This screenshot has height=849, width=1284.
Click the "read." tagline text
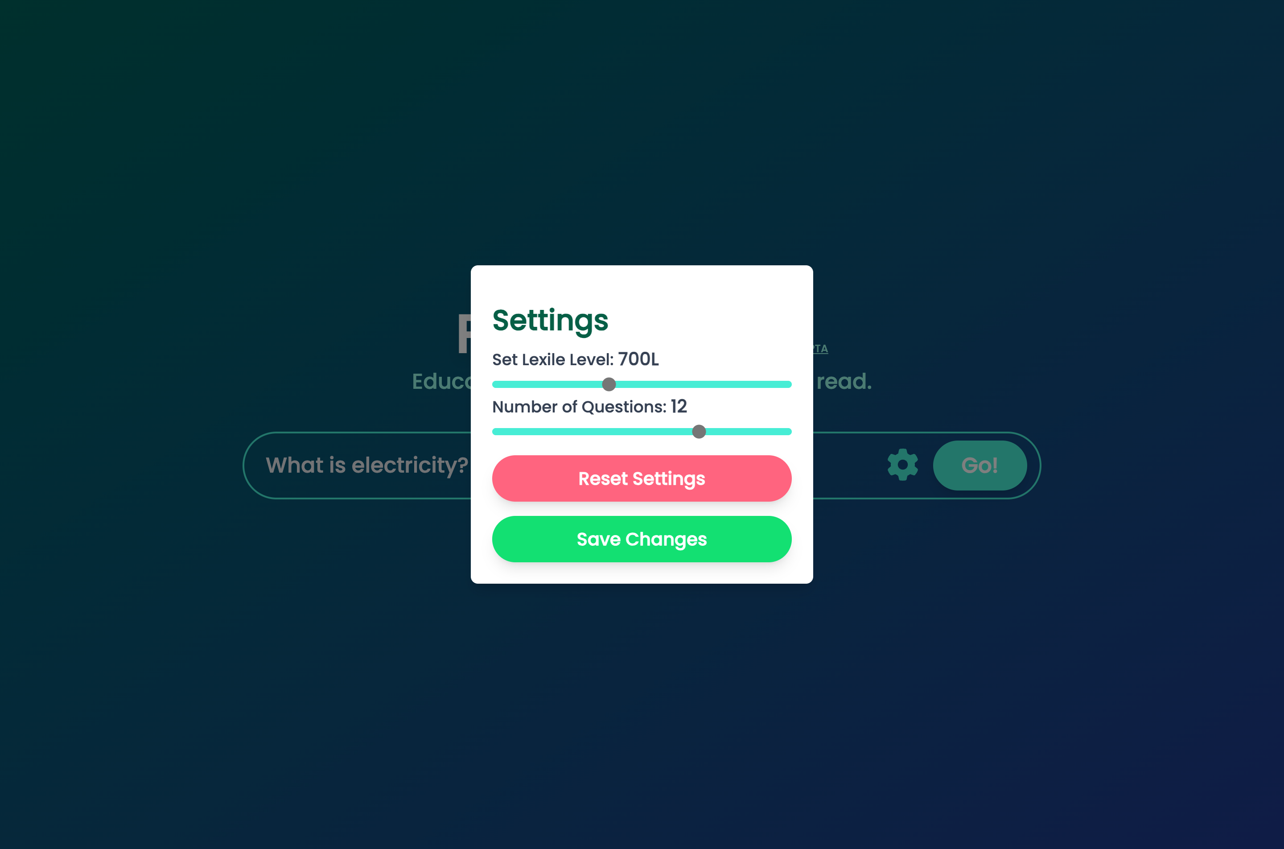pyautogui.click(x=844, y=381)
